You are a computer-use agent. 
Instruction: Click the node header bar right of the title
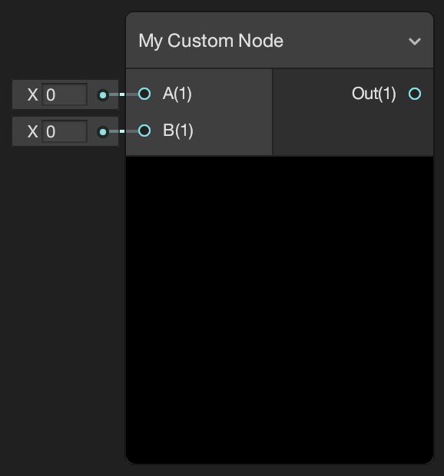point(343,41)
